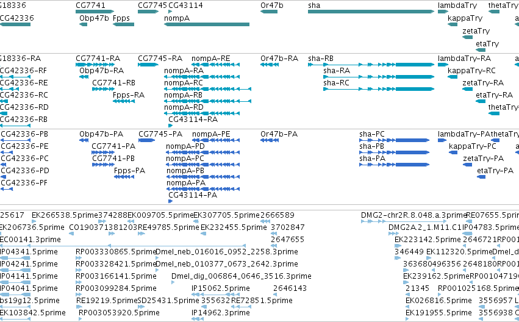Screen dimensions: 519x322
Task: Open transcript lambdaTry-RA label
Action: (x=464, y=59)
